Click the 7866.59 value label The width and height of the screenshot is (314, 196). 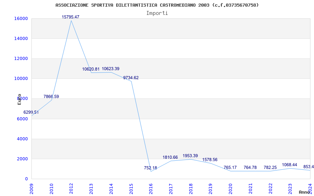(x=51, y=96)
